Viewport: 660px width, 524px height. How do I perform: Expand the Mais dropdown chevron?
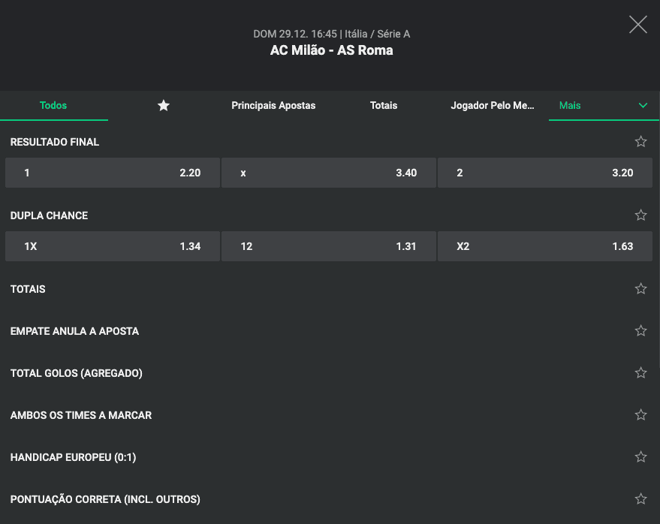(643, 105)
